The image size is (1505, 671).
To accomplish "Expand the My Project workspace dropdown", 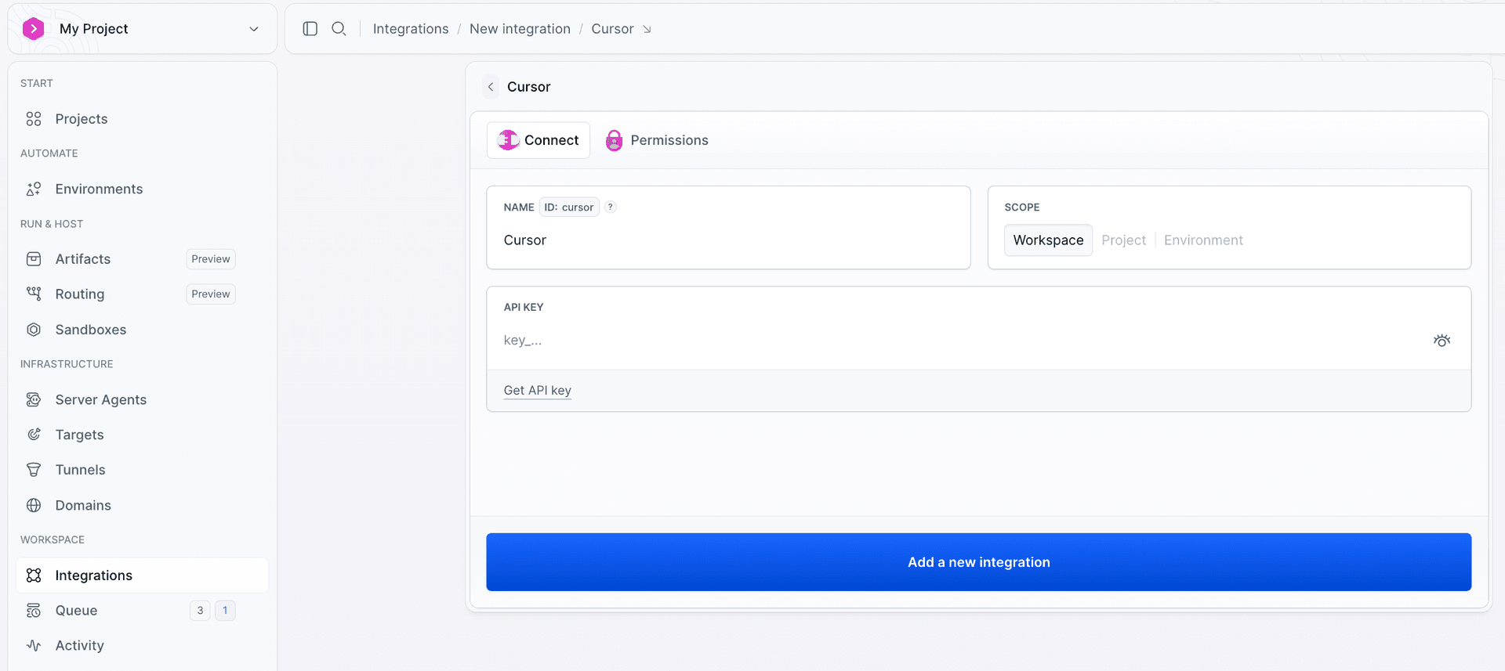I will pos(253,29).
